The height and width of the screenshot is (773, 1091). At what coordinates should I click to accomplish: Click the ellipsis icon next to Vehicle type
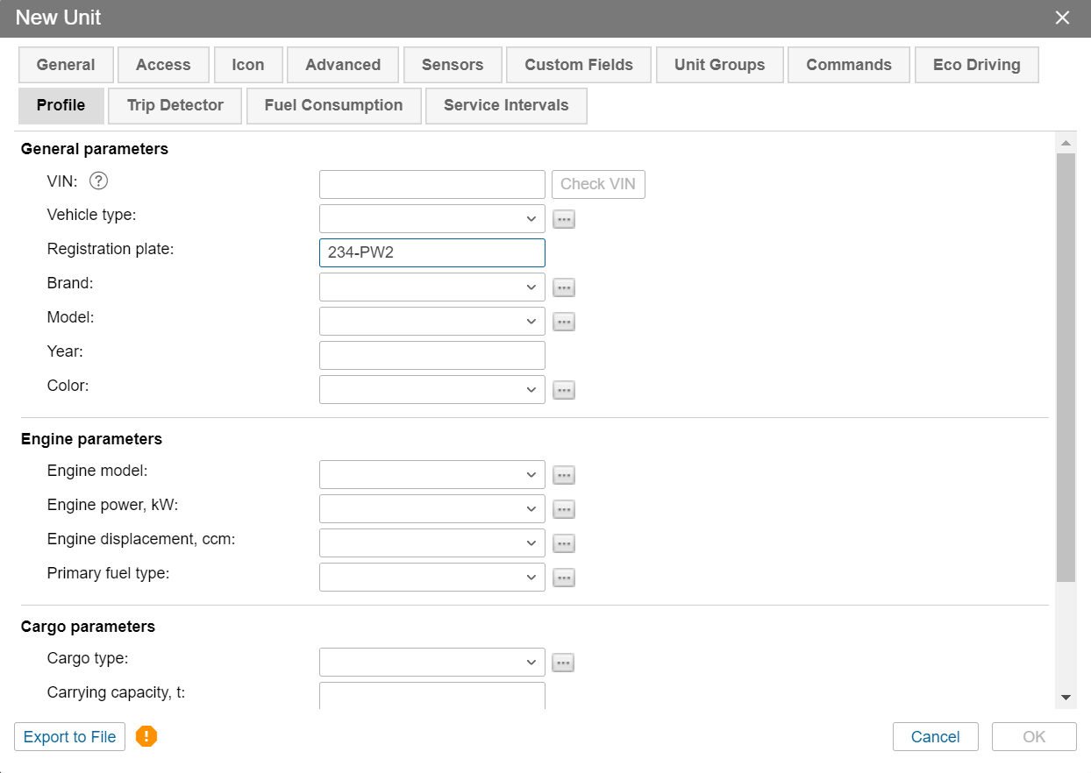tap(564, 219)
